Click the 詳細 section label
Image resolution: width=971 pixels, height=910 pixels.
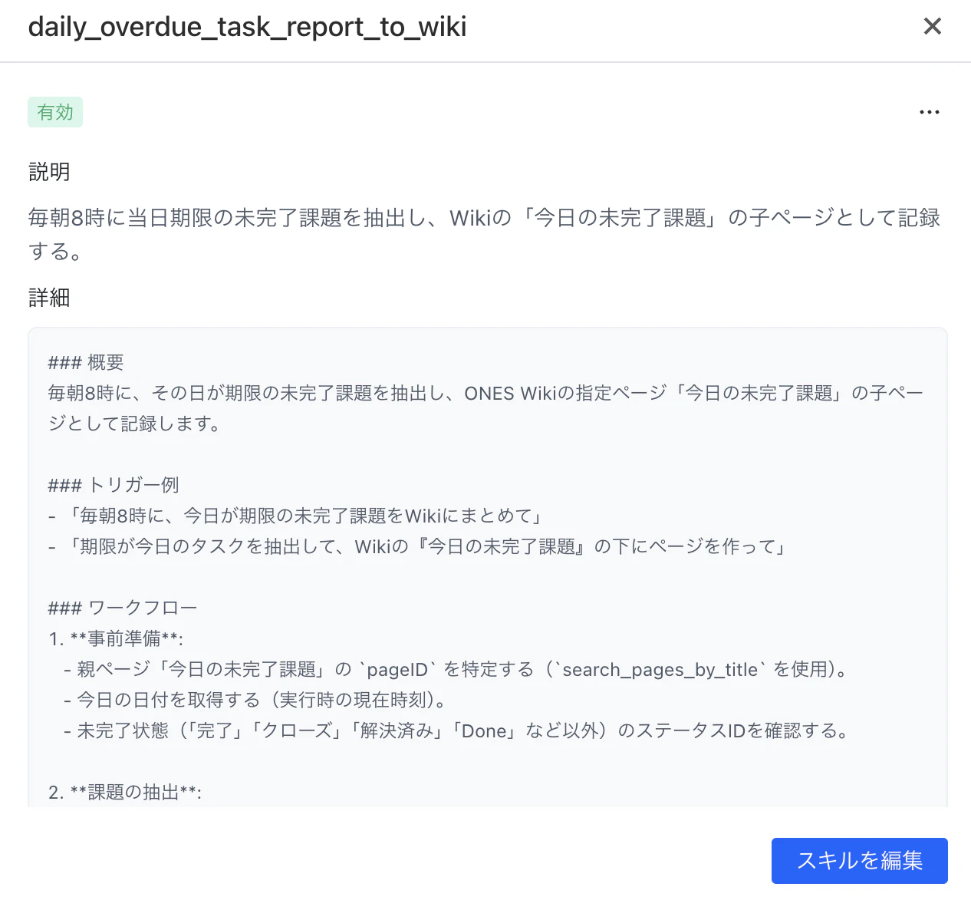(x=49, y=298)
